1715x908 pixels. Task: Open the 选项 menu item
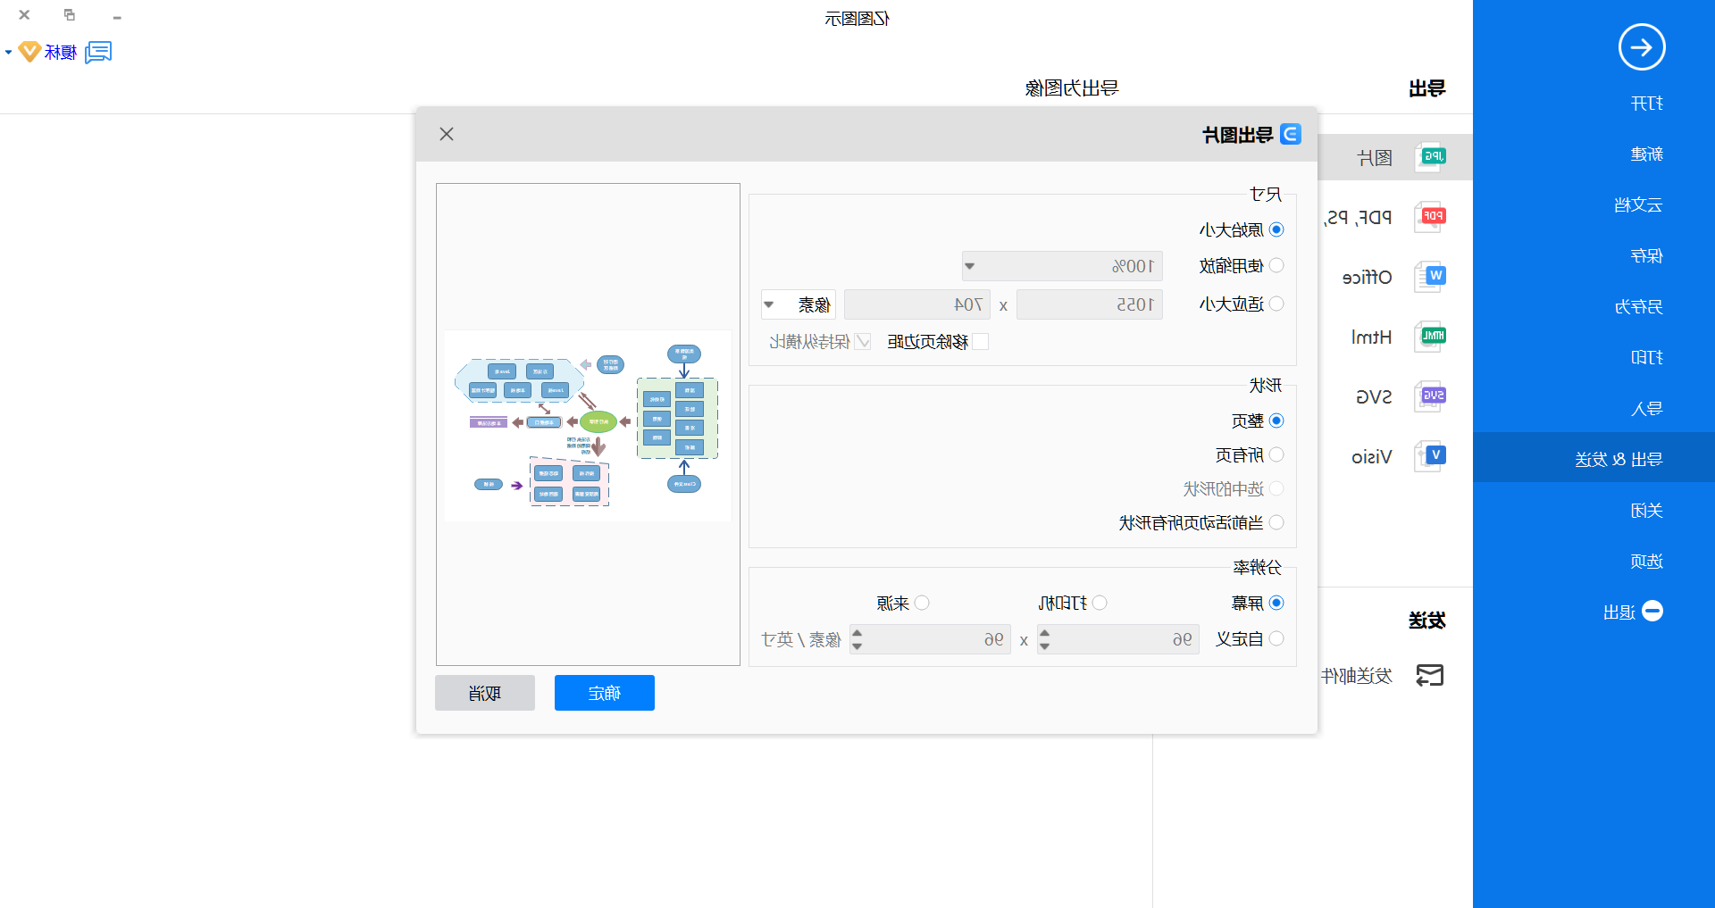1646,562
